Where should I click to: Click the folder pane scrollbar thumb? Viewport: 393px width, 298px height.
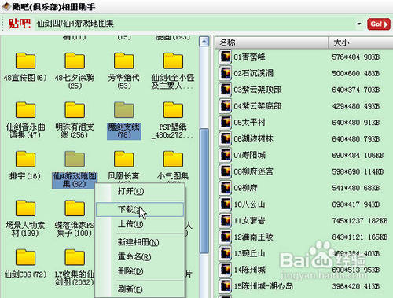[x=204, y=191]
